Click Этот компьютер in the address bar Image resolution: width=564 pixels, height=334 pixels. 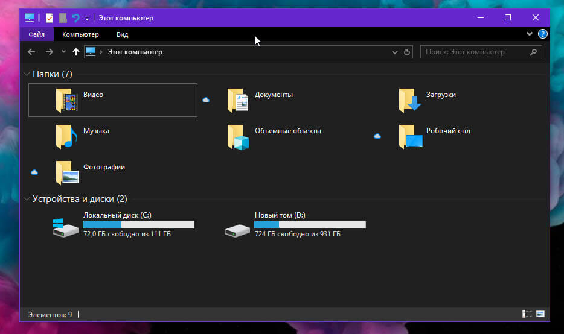[x=135, y=52]
